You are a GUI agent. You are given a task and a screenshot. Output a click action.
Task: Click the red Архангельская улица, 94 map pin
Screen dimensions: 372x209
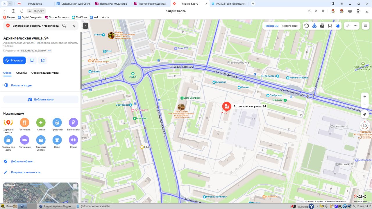(x=226, y=107)
